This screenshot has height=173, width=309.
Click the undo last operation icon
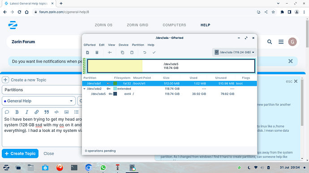pos(145,53)
